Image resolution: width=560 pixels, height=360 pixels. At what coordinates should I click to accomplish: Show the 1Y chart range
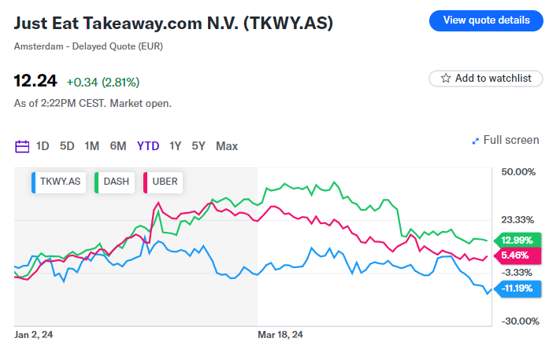tap(175, 145)
